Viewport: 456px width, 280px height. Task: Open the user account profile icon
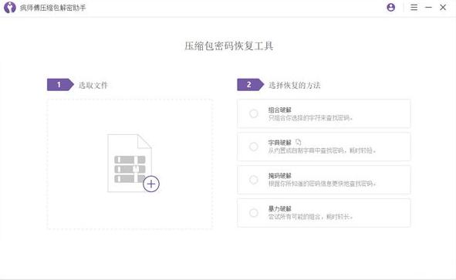(391, 7)
